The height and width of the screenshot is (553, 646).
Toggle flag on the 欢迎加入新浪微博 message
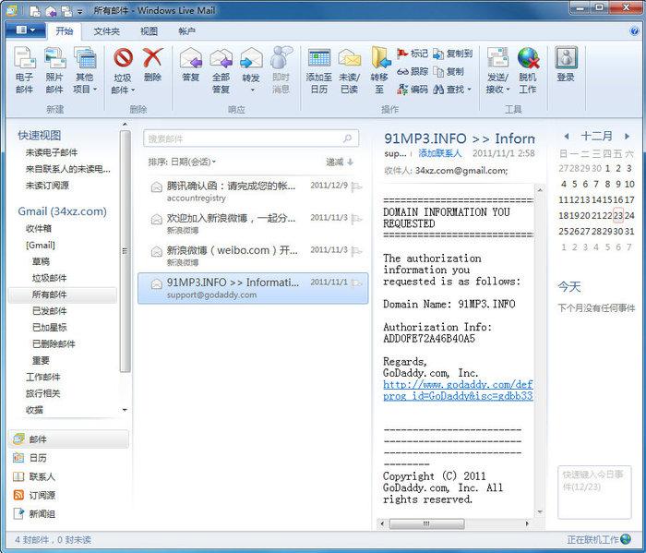356,219
